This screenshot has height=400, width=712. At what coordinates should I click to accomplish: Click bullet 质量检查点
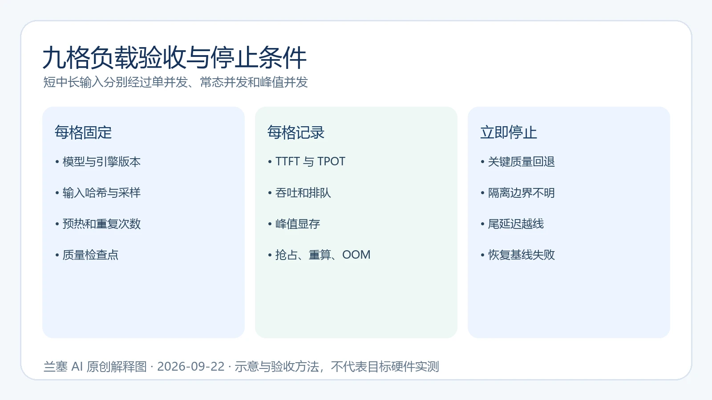(87, 255)
